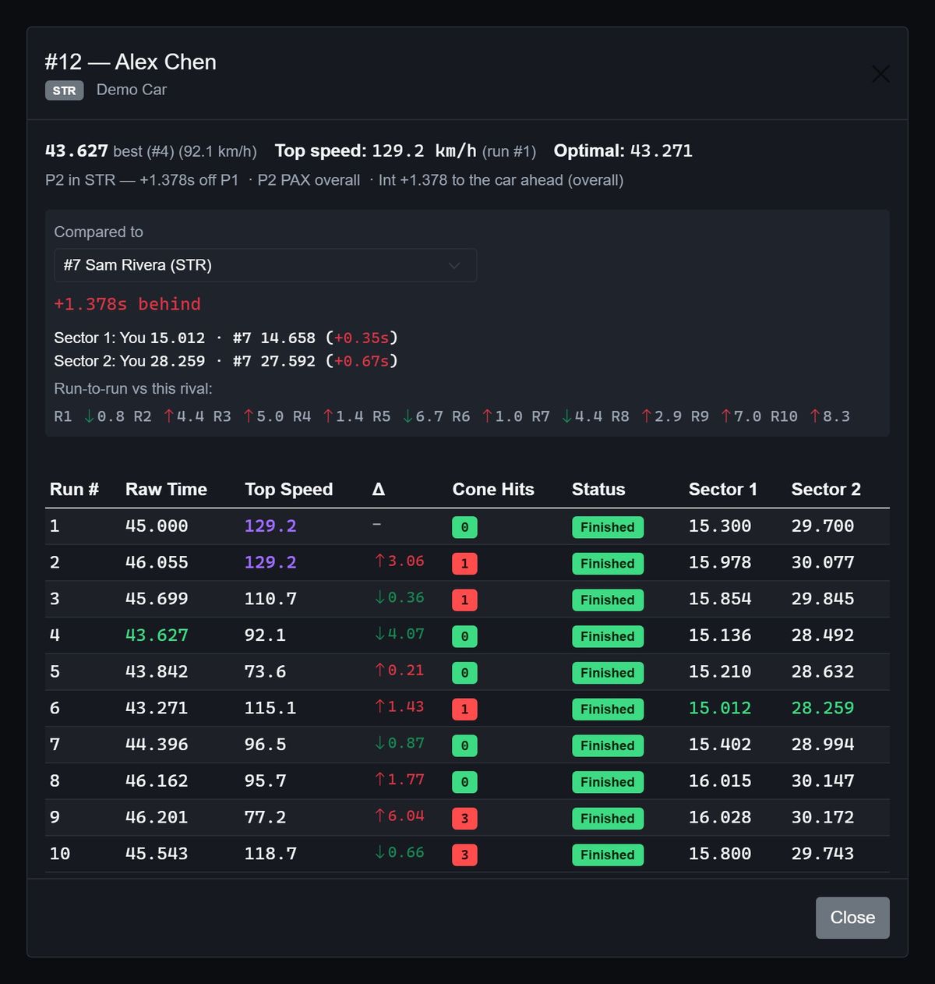
Task: Click the Sector 2 column header
Action: [826, 490]
